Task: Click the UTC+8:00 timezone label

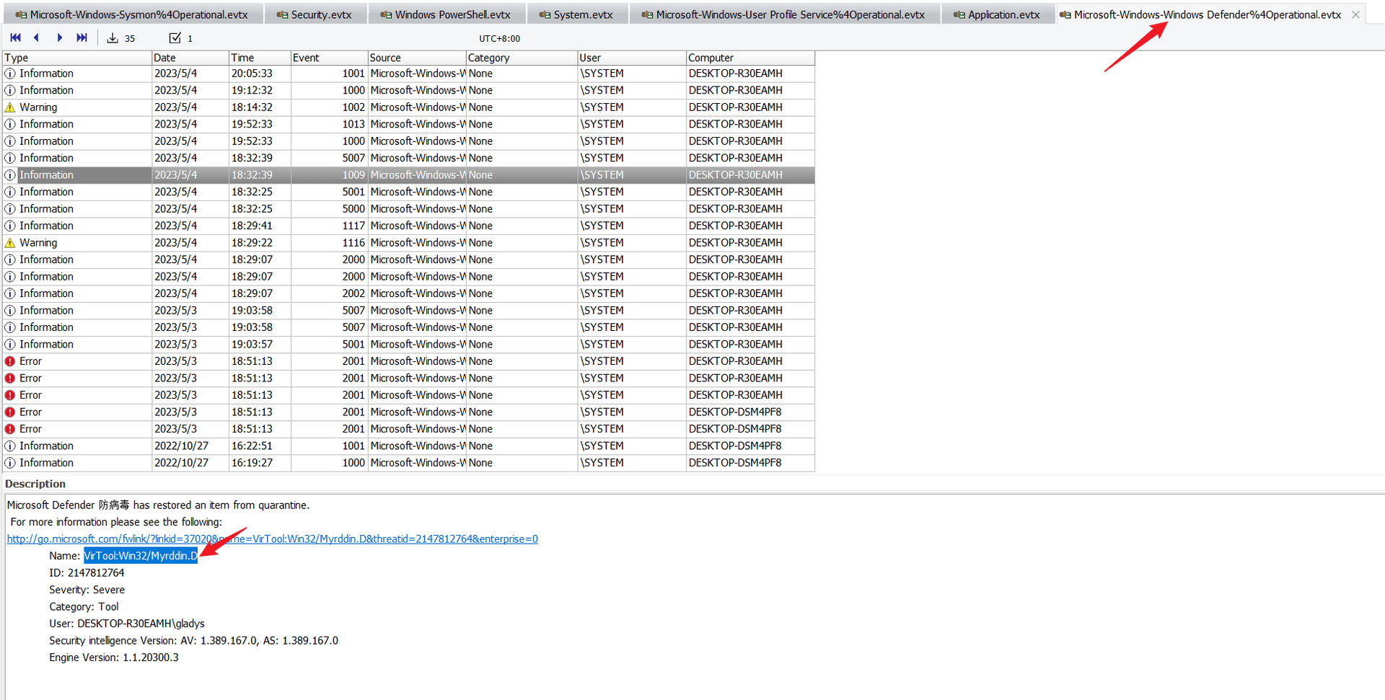Action: tap(499, 39)
